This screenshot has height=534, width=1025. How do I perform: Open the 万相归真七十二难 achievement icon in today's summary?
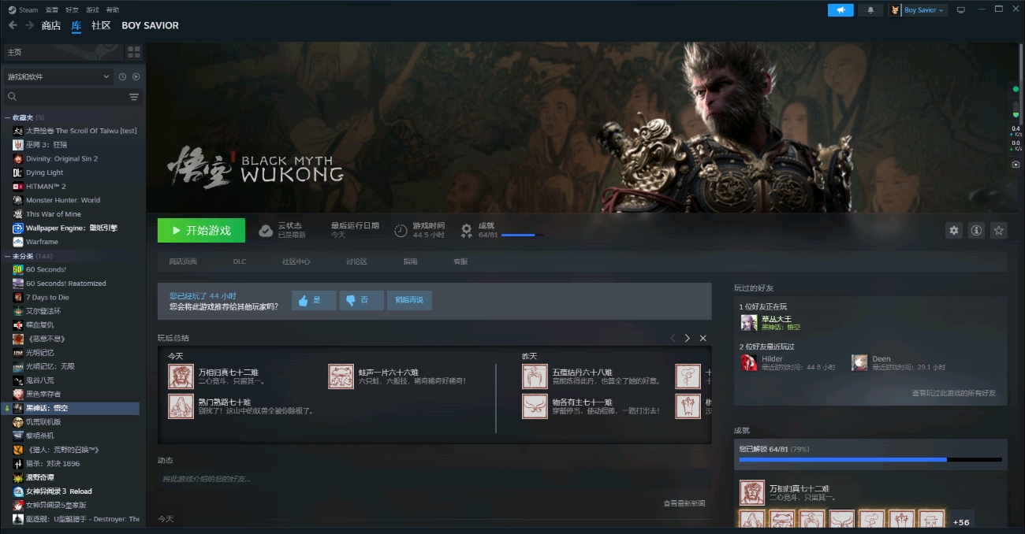pyautogui.click(x=181, y=376)
